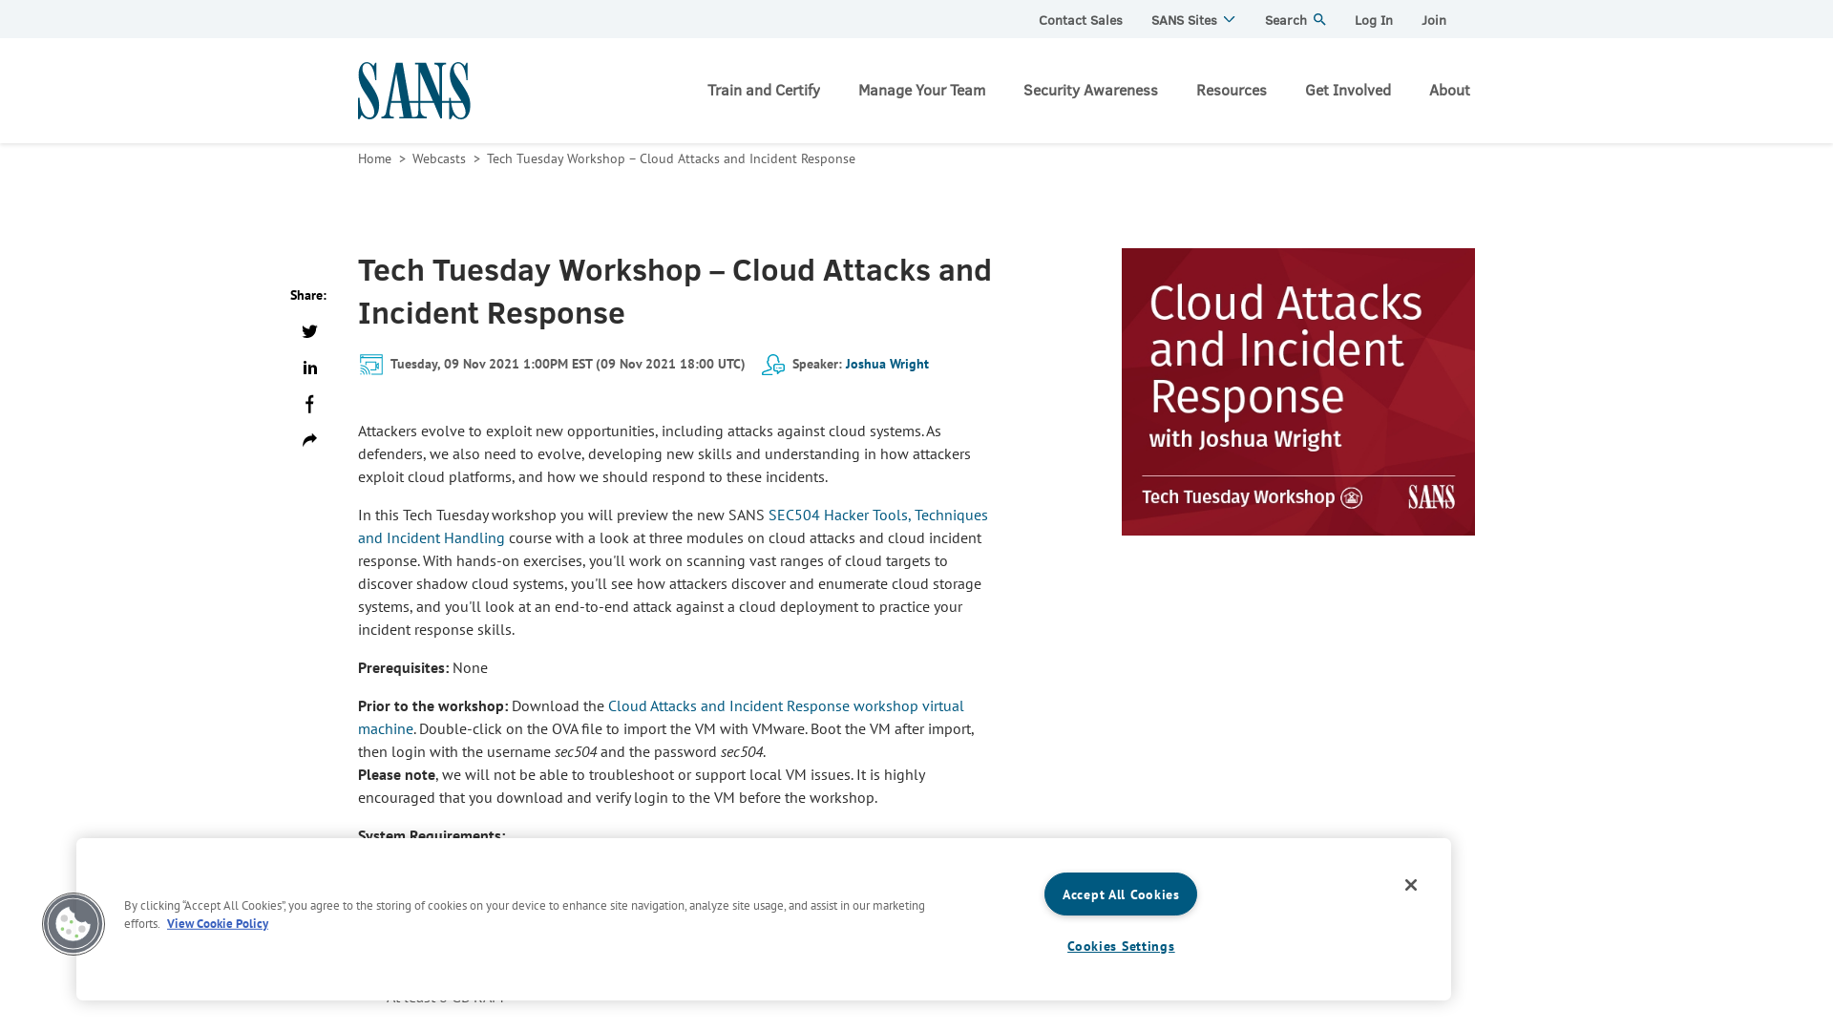Share this webcast on Twitter
The image size is (1833, 1031).
point(309,331)
